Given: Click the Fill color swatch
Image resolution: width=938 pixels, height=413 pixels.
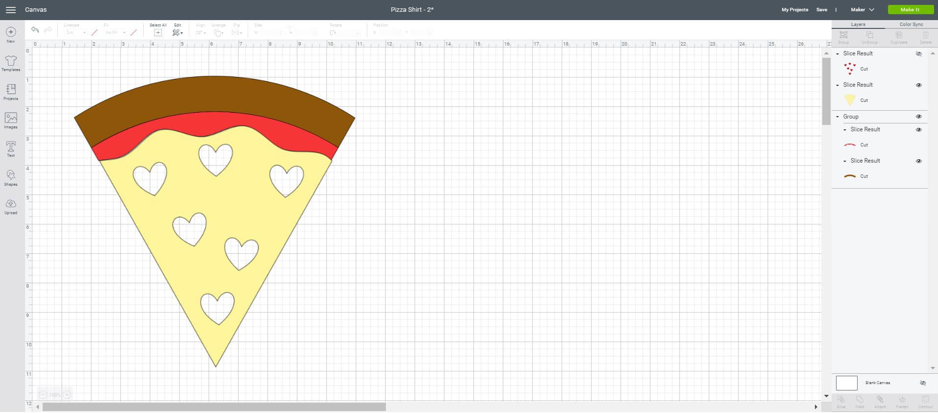Looking at the screenshot, I should coord(133,33).
